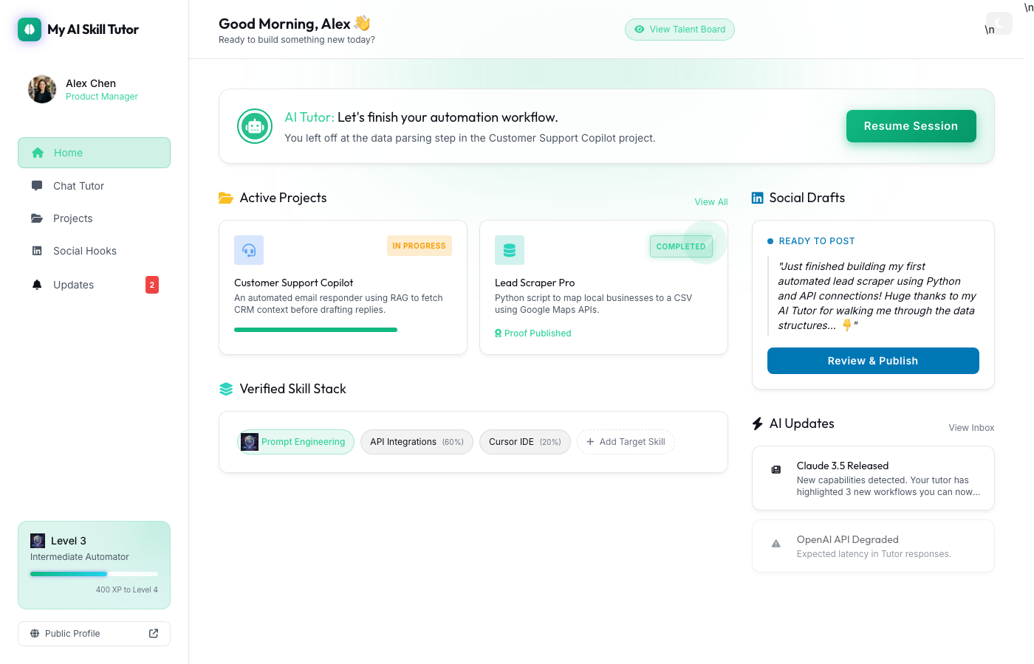Click the arrow button at top right
The image size is (1034, 664).
pyautogui.click(x=999, y=23)
